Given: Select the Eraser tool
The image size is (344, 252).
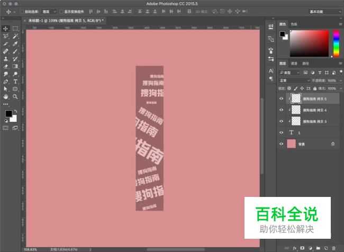Looking at the screenshot, I should 5,66.
